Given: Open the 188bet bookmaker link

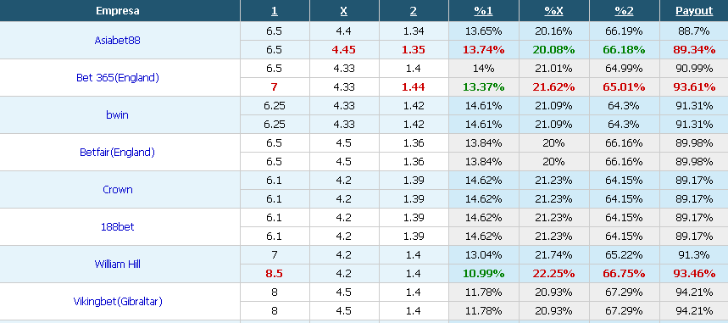Looking at the screenshot, I should [x=118, y=227].
